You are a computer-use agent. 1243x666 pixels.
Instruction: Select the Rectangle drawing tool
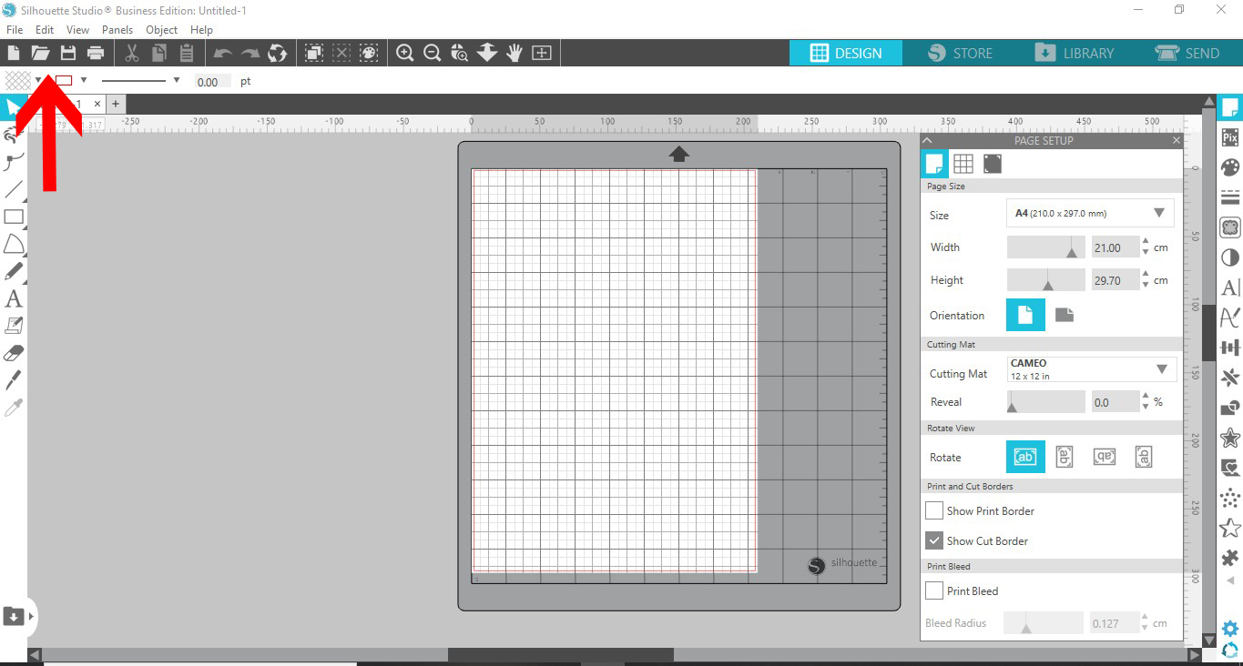pos(14,217)
